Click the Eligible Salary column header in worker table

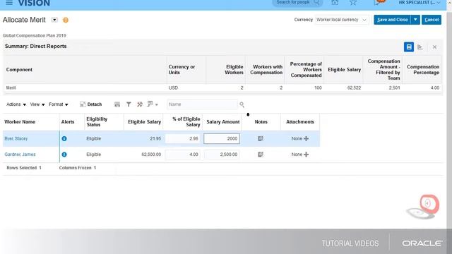[x=144, y=122]
